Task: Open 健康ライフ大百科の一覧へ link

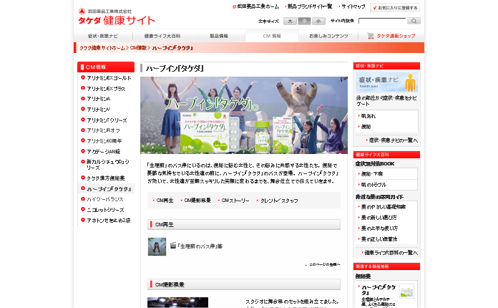Action: pos(391,253)
